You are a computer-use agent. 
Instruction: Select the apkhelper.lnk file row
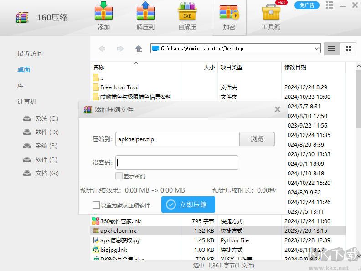point(218,230)
